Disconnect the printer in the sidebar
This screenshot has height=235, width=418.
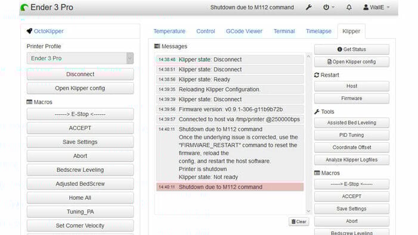coord(80,74)
